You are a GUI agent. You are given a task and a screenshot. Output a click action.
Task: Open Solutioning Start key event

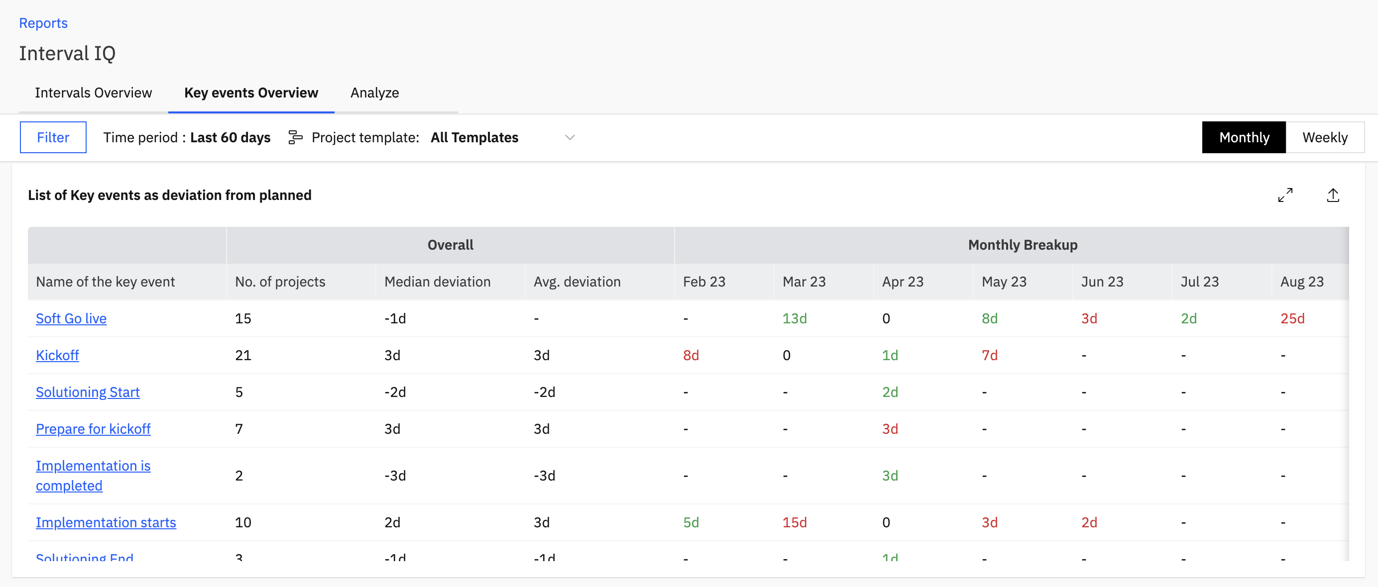(x=88, y=392)
